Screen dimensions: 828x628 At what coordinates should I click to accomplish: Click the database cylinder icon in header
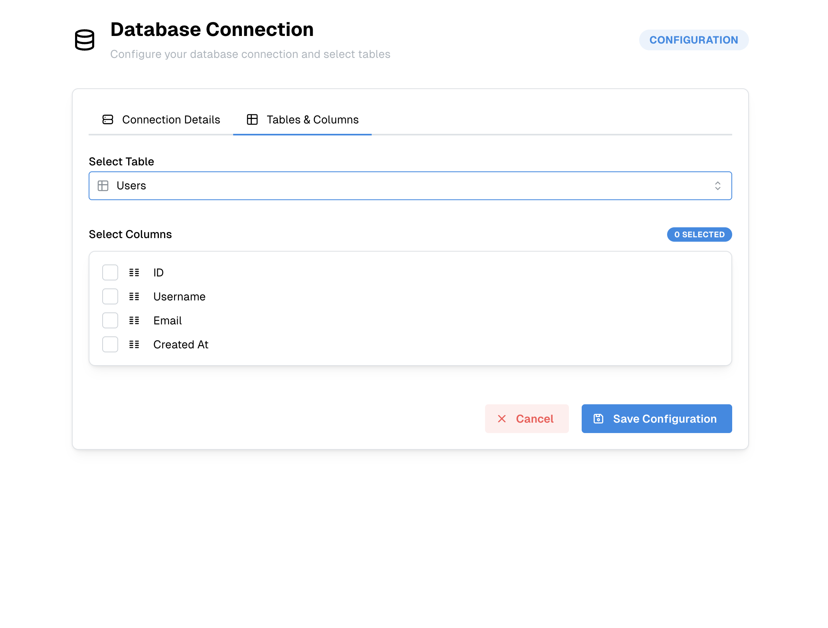85,40
